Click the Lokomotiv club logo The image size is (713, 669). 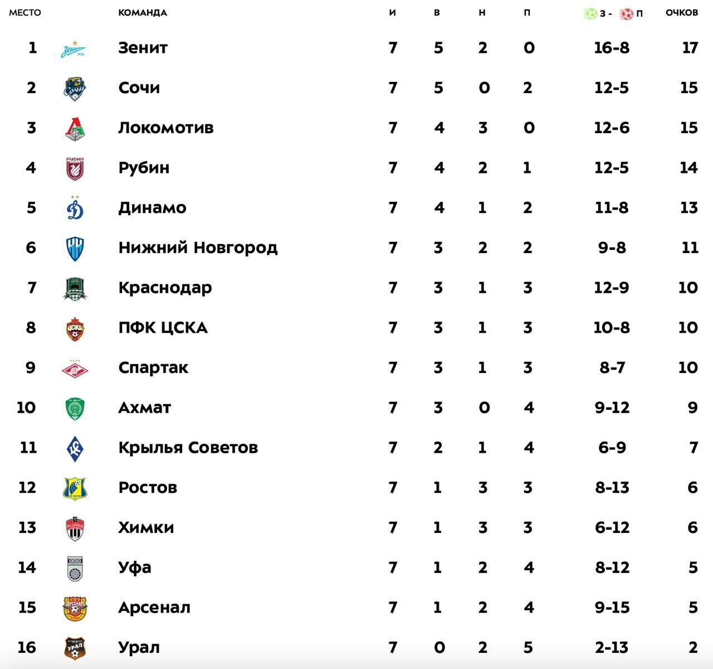click(x=75, y=129)
